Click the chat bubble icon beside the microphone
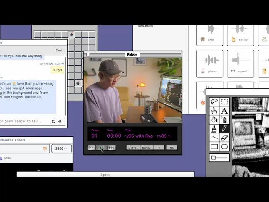 click(x=53, y=121)
